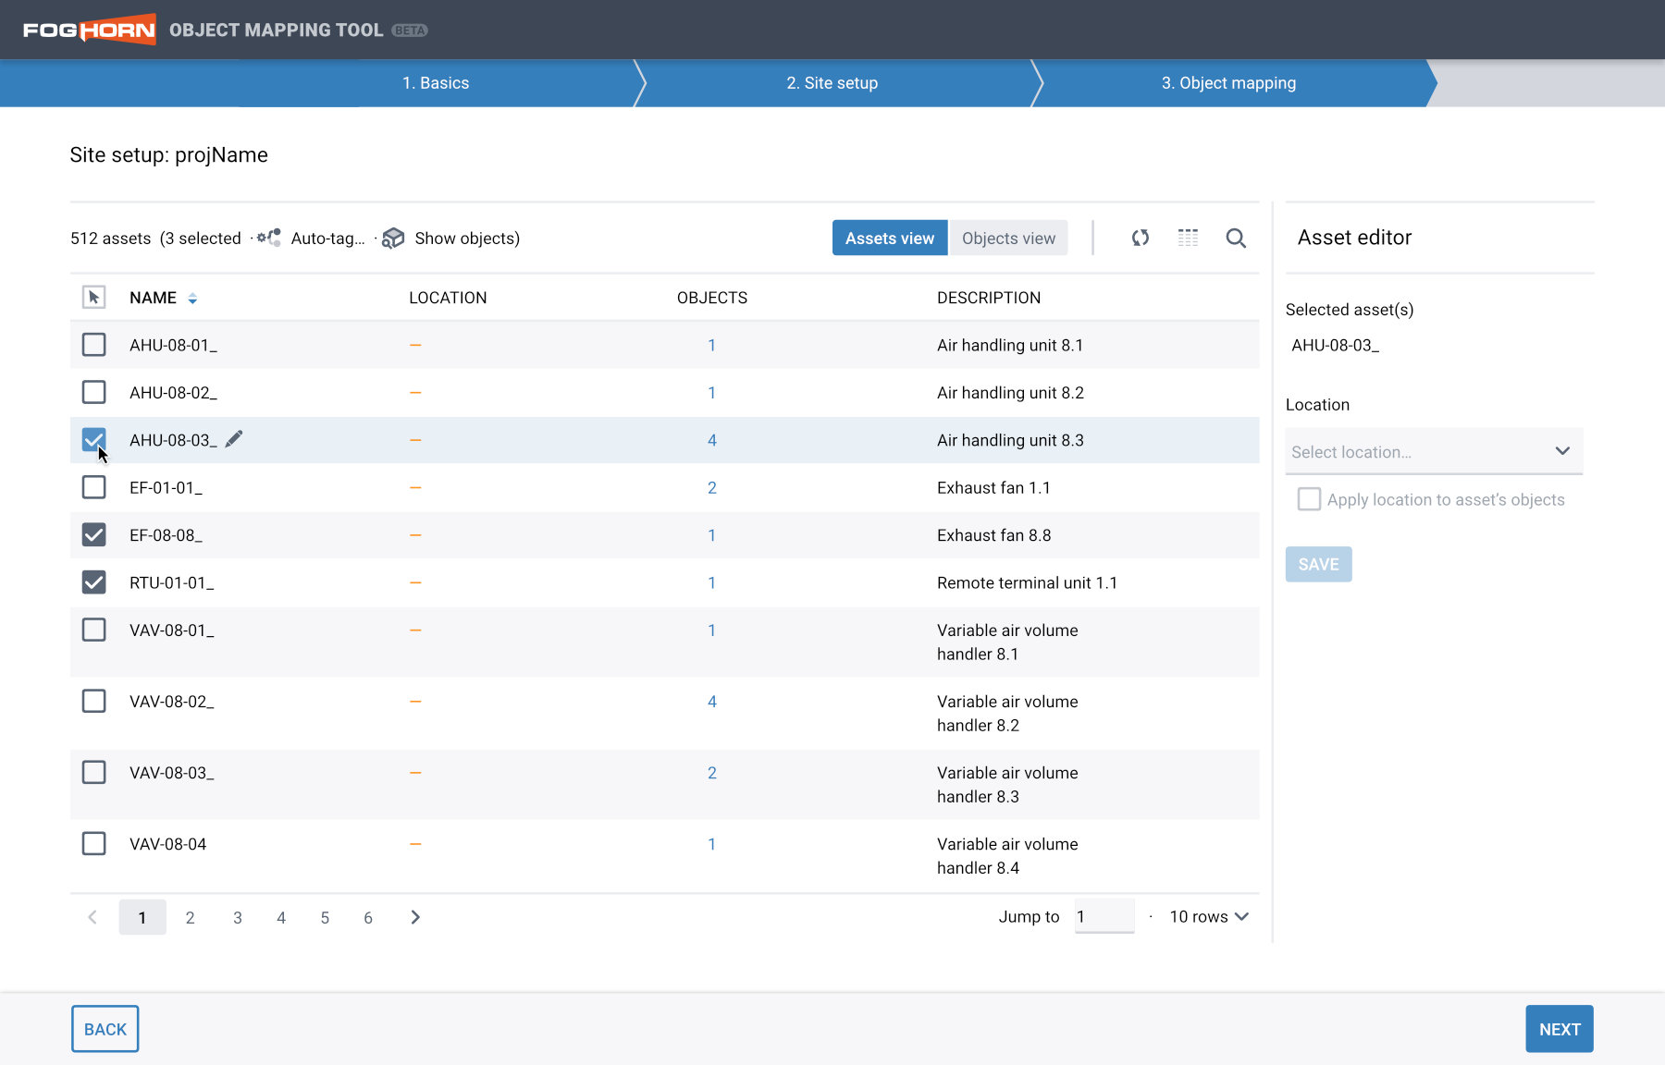Check the VAV-08-03_ row checkbox
This screenshot has height=1065, width=1665.
tap(93, 772)
